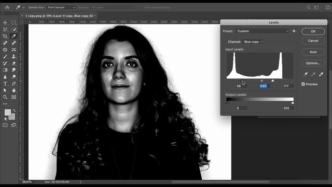Viewport: 332px width, 187px height.
Task: Reset default foreground and background colors
Action: coord(6,119)
